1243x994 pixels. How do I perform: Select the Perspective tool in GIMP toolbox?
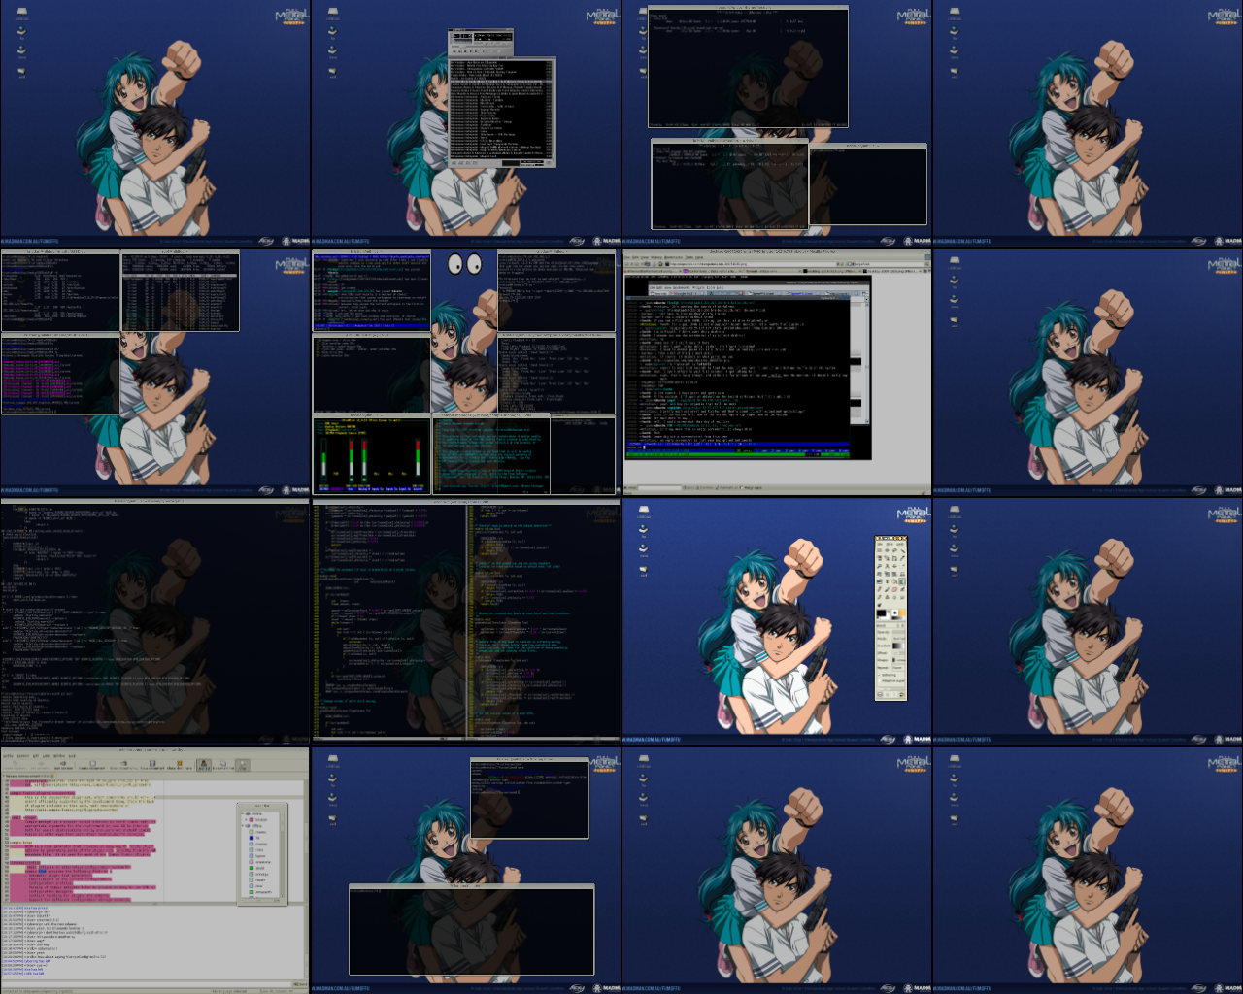tap(902, 574)
